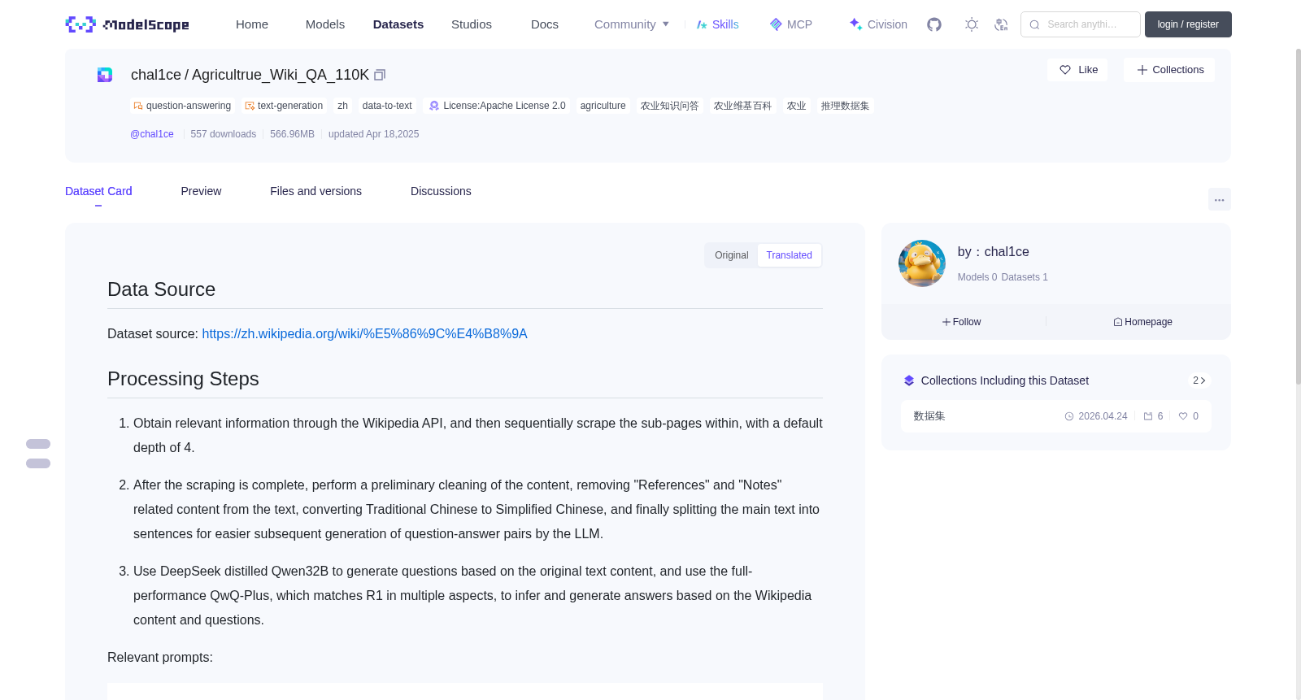Viewport: 1301px width, 700px height.
Task: Click Models 0 under chal1ce
Action: [977, 277]
